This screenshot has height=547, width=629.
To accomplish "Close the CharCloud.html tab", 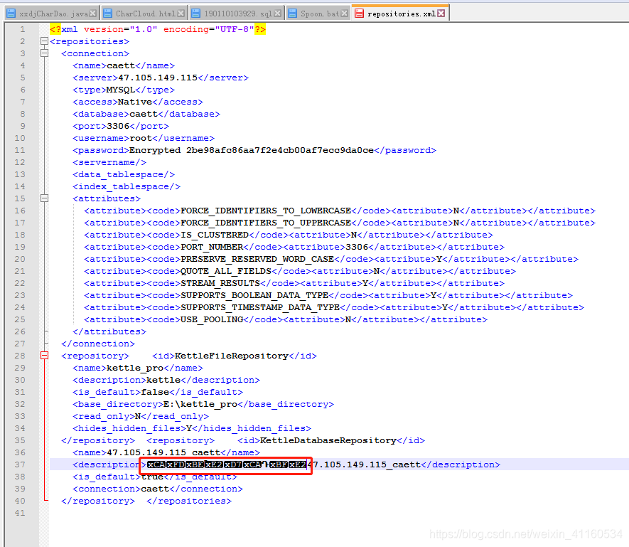I will 181,14.
